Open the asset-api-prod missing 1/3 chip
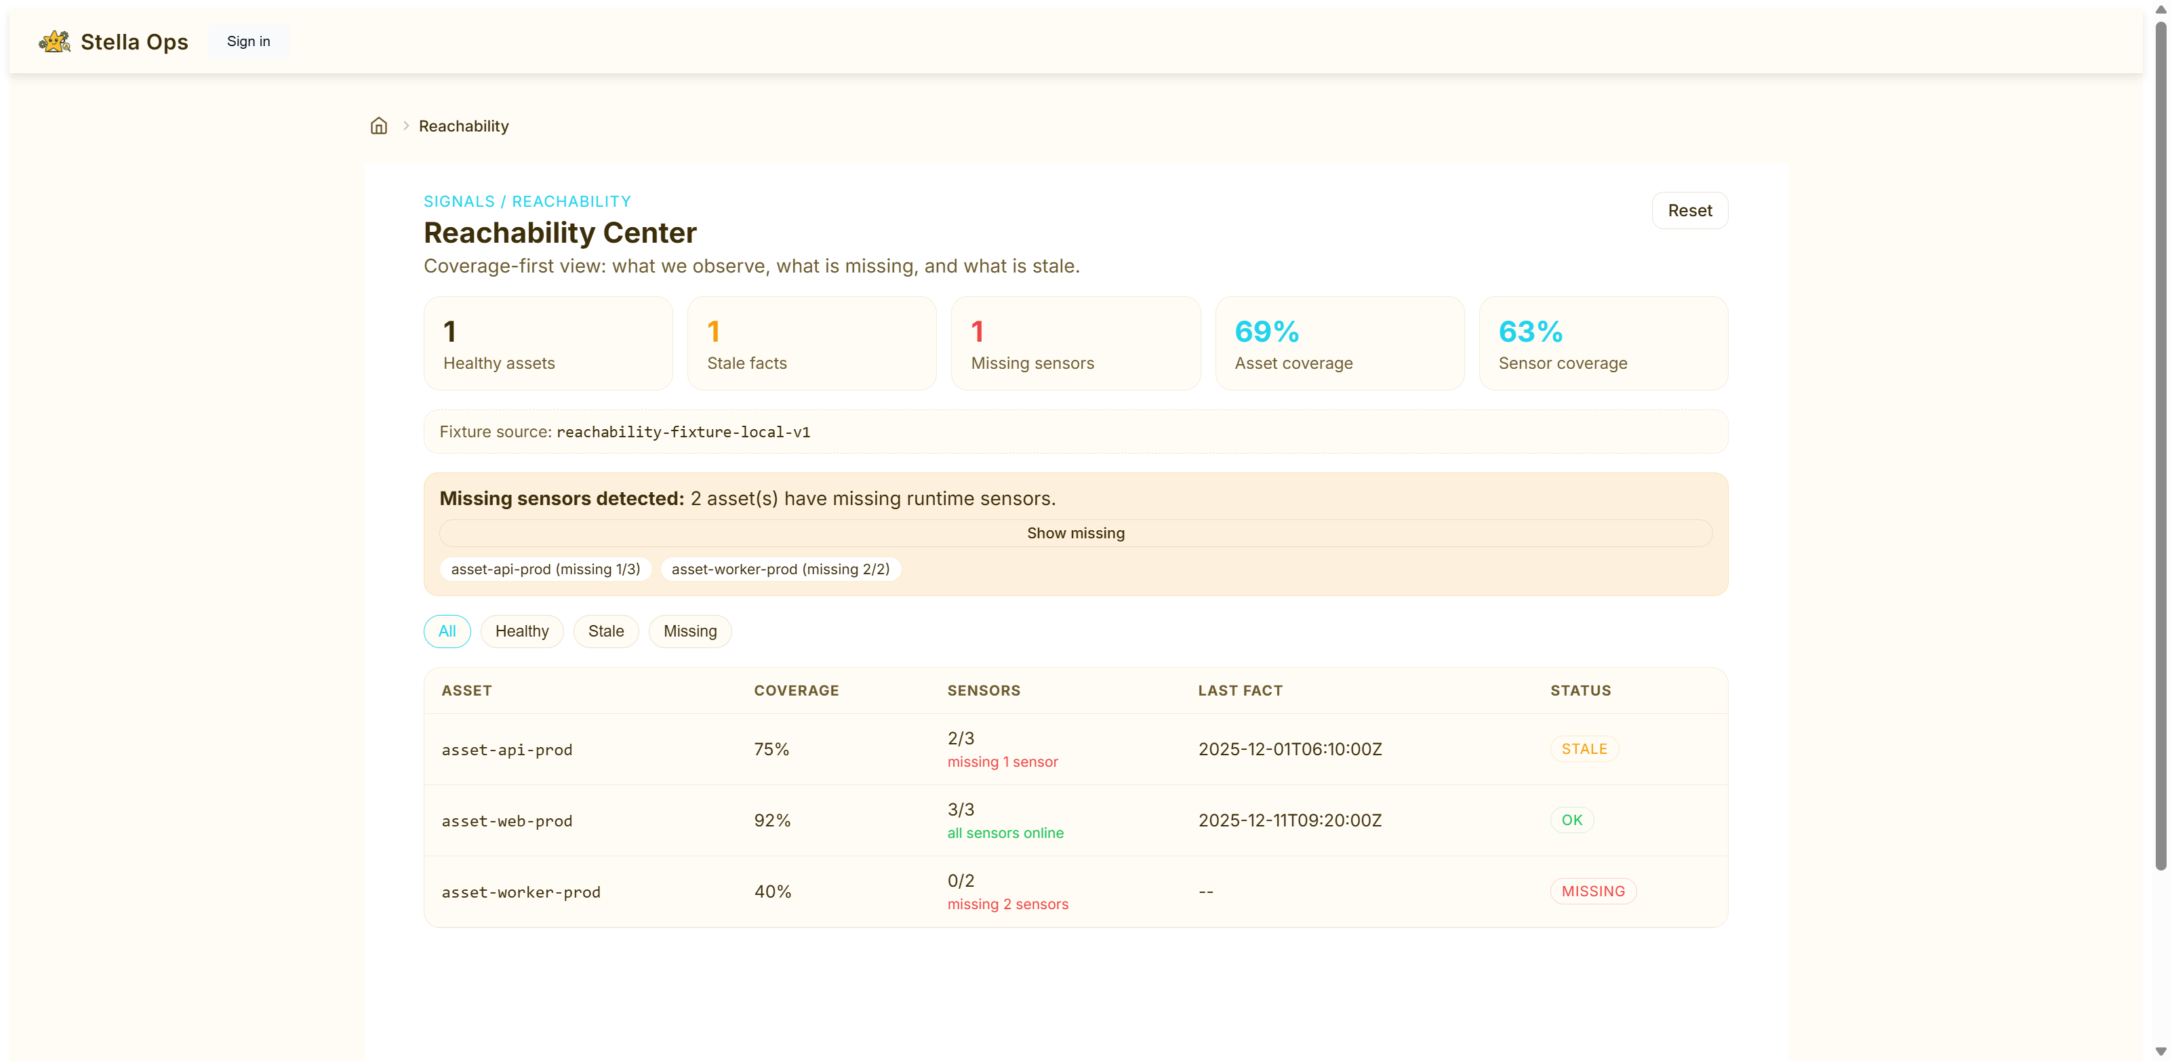This screenshot has width=2170, height=1061. tap(545, 569)
